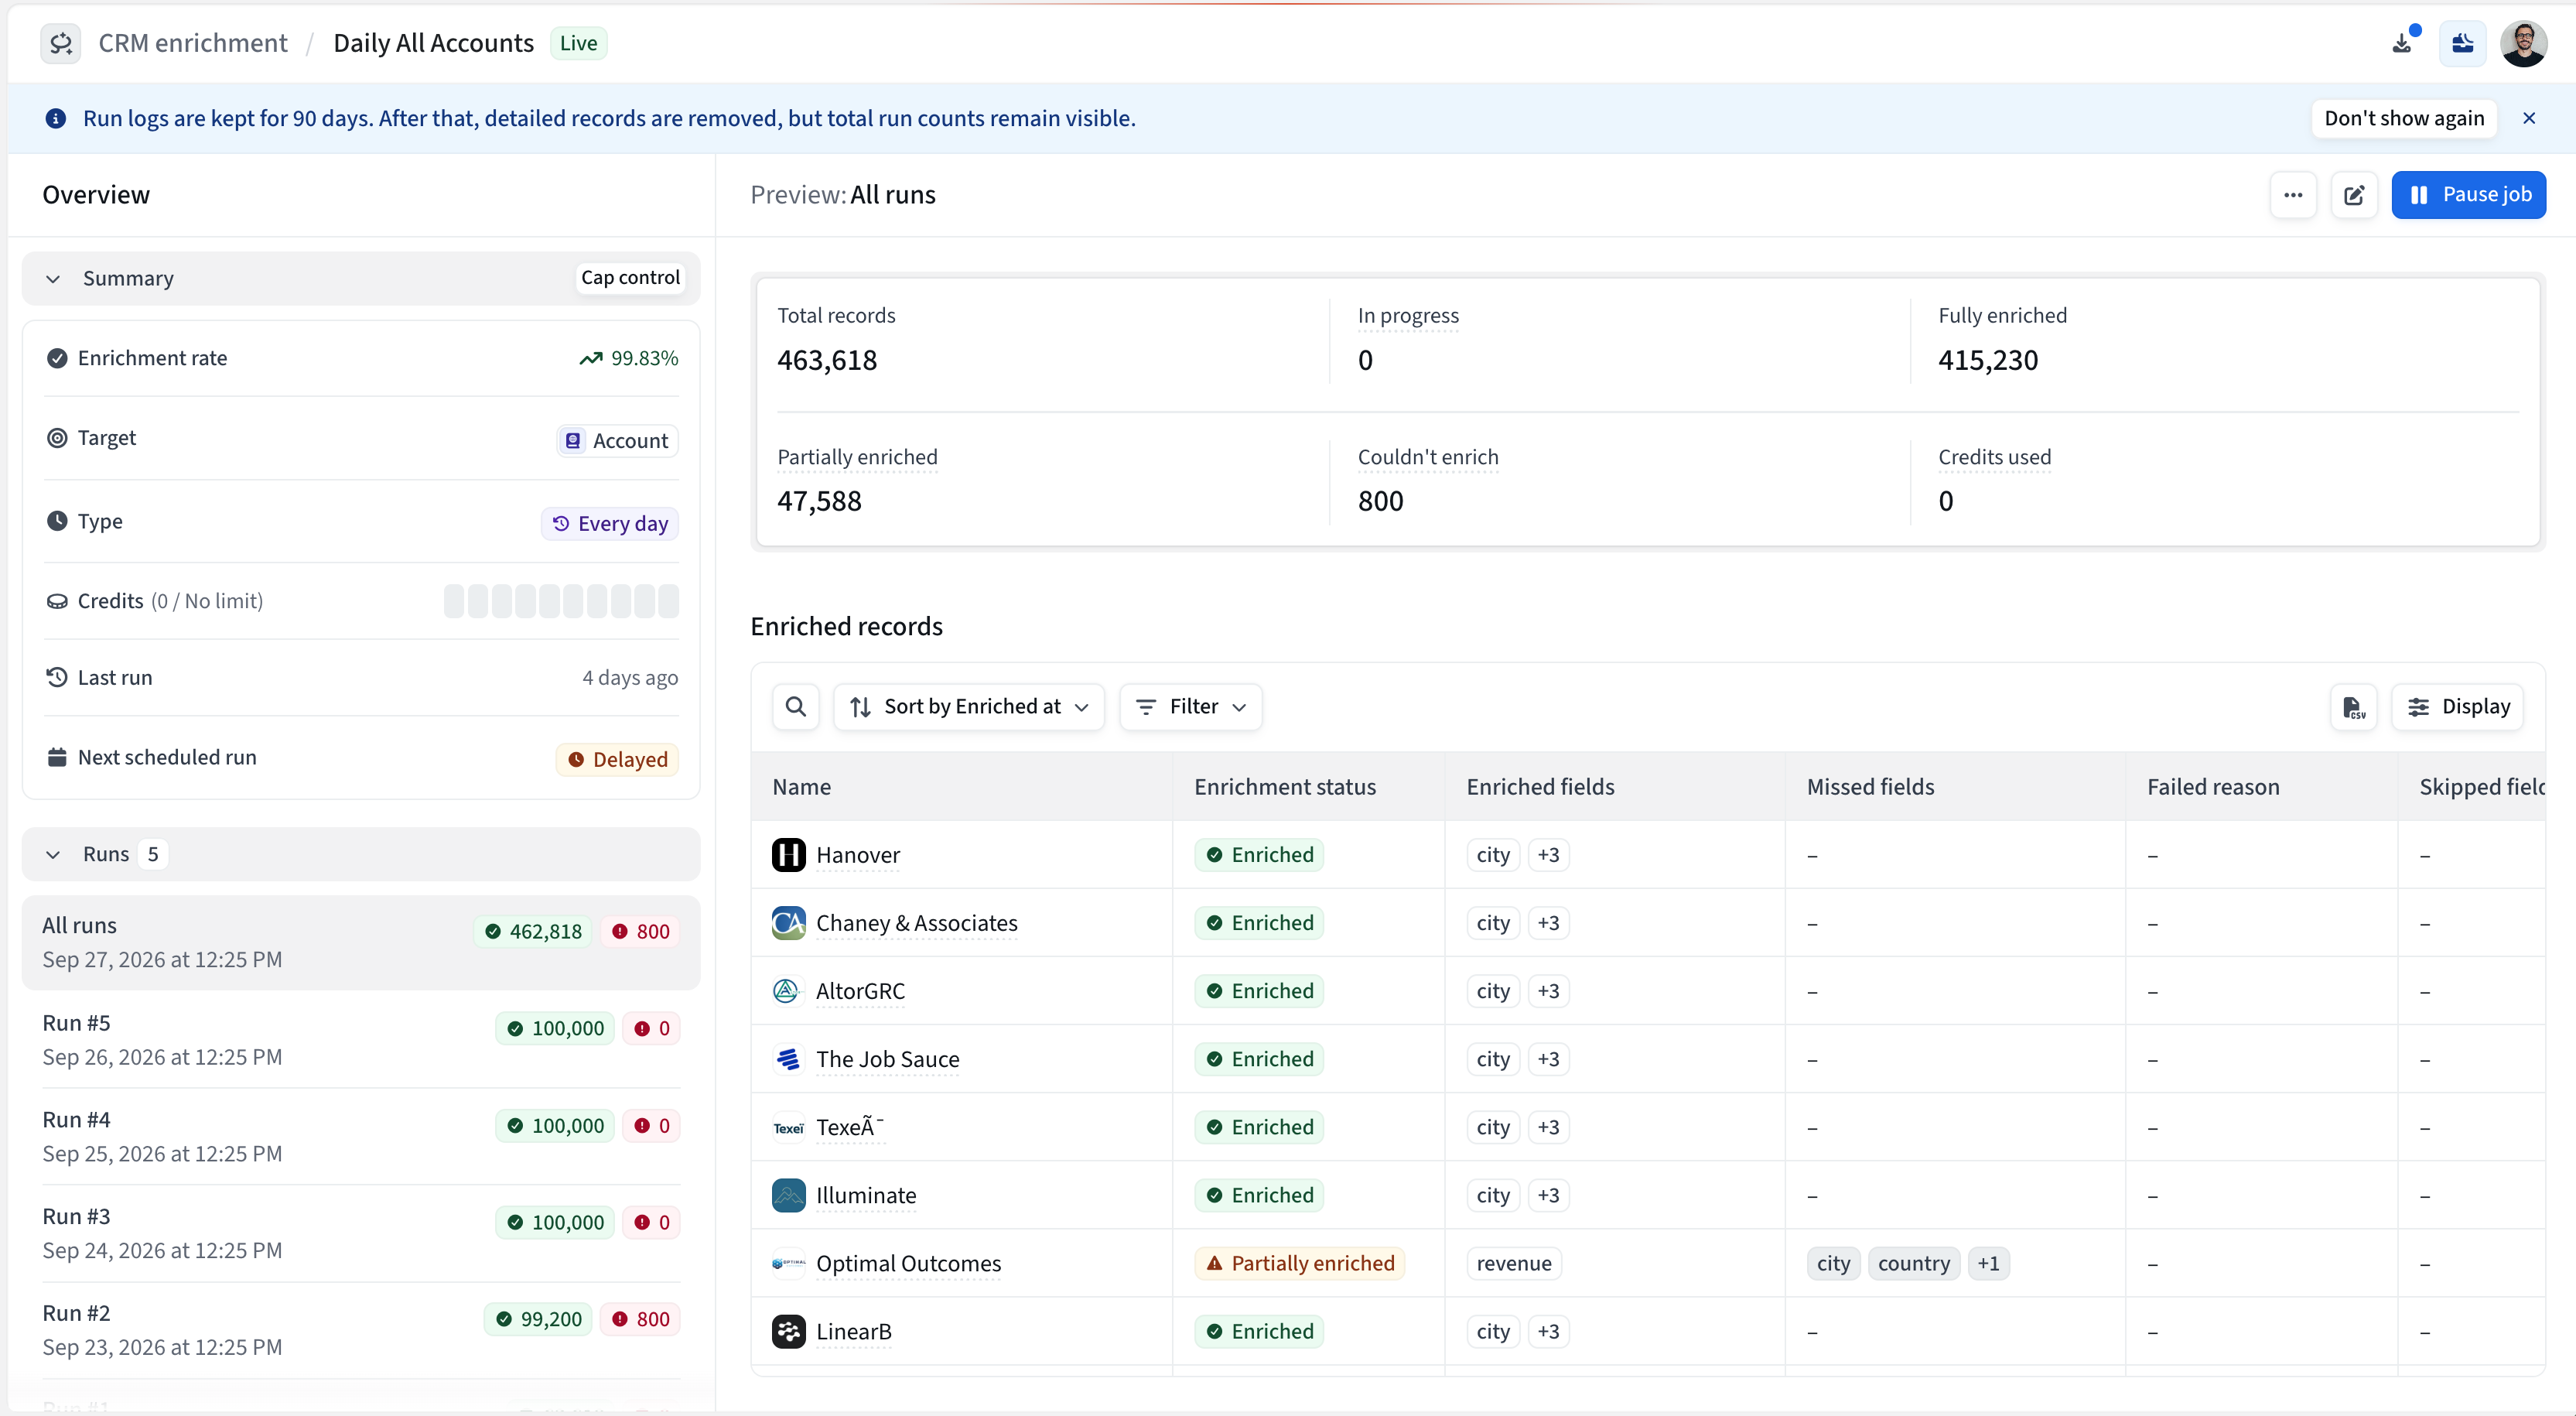This screenshot has width=2576, height=1416.
Task: Select Run #5 from the runs list
Action: (x=361, y=1039)
